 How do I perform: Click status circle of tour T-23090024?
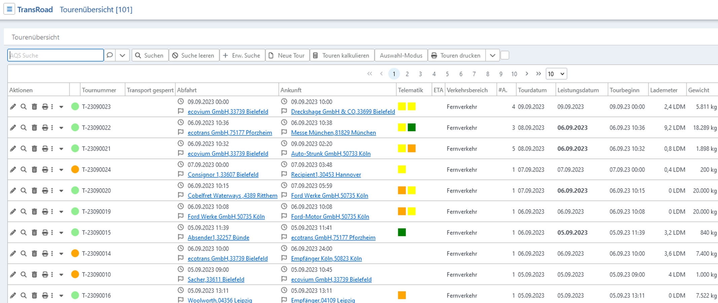pos(75,169)
